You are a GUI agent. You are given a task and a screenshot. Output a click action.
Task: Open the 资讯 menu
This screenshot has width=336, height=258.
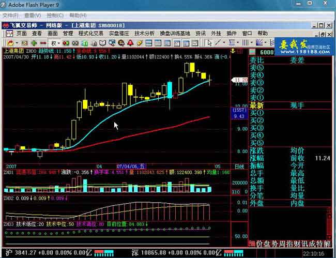click(x=201, y=34)
